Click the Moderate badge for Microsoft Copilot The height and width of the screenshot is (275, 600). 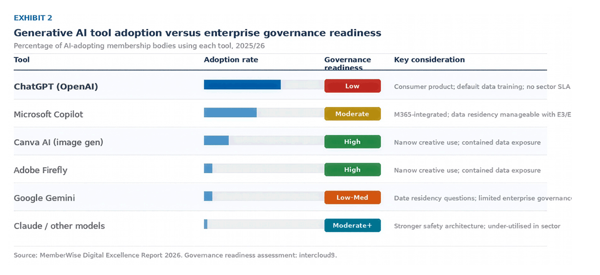[x=352, y=114]
